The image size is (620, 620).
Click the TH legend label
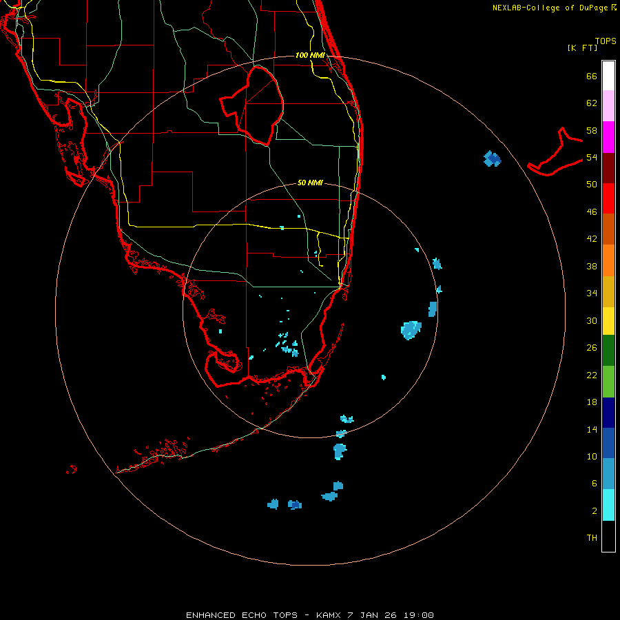[592, 538]
